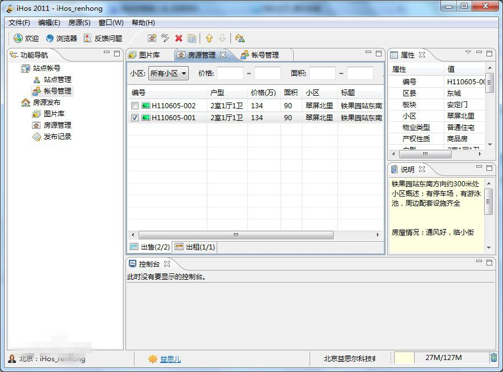Click the yellow up-arrow publish icon
503x372 pixels.
[210, 38]
